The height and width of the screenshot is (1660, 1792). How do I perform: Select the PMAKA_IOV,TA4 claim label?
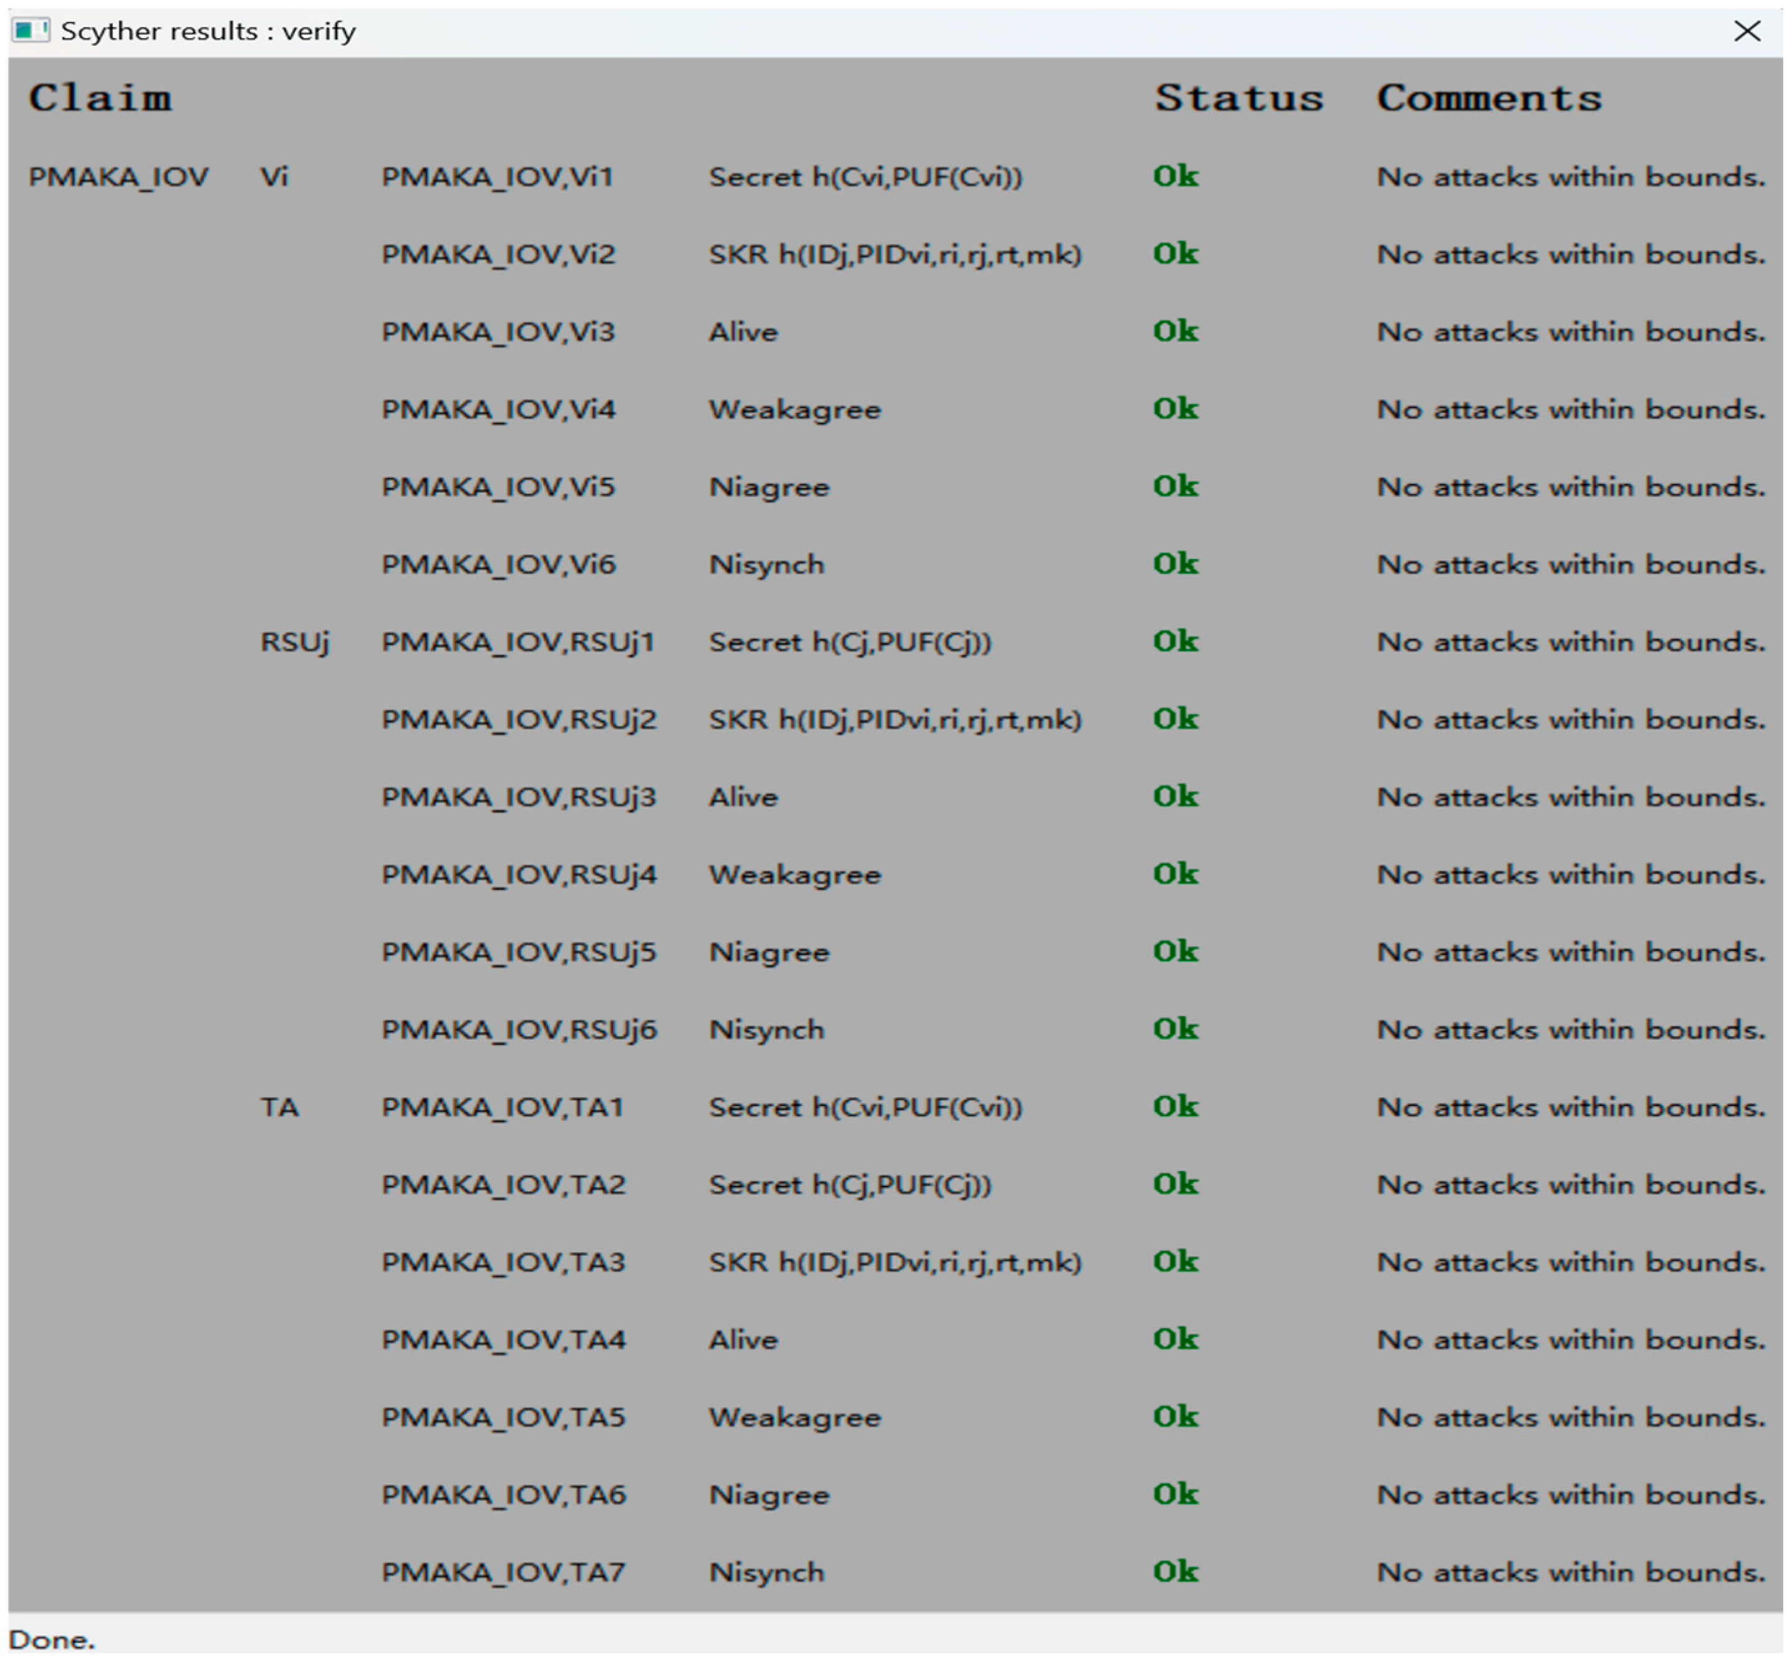click(503, 1340)
